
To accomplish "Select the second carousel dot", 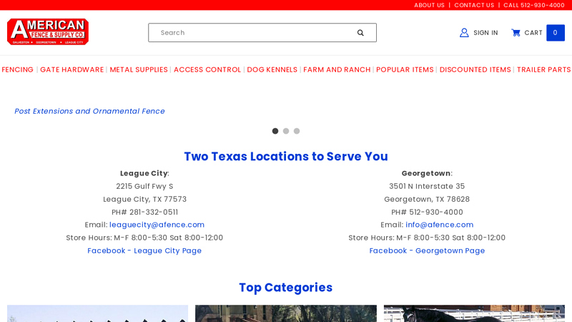I will [x=286, y=131].
